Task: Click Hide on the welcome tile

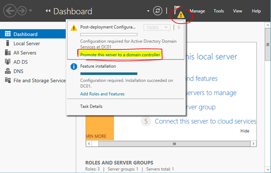Action: point(245,131)
